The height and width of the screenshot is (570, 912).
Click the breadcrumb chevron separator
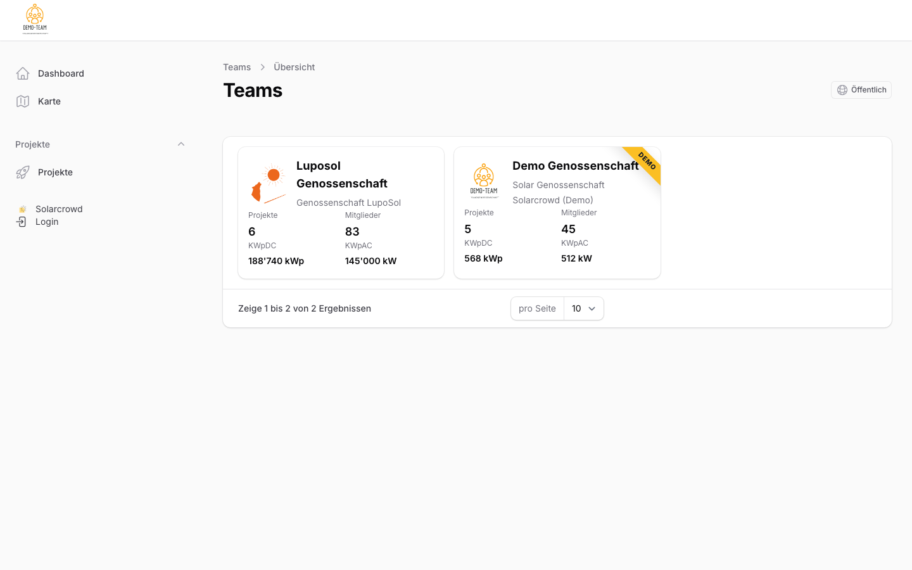point(262,67)
